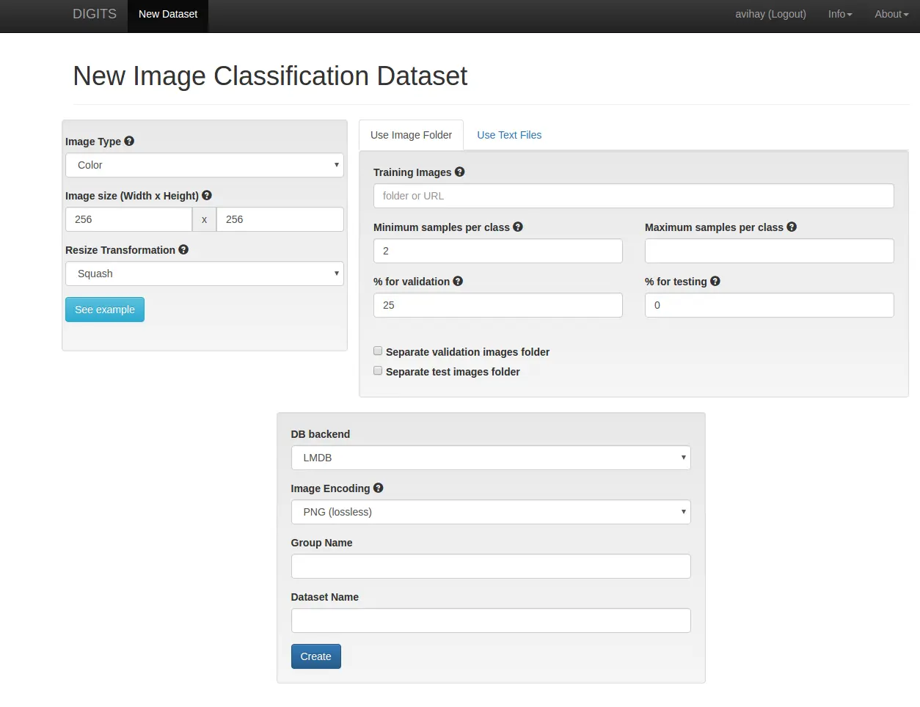Click the Training Images help icon
The image size is (920, 707).
pos(460,172)
